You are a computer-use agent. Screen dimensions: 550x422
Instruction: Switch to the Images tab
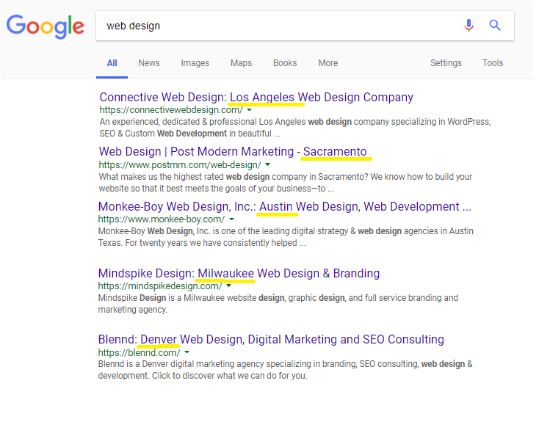[x=195, y=63]
